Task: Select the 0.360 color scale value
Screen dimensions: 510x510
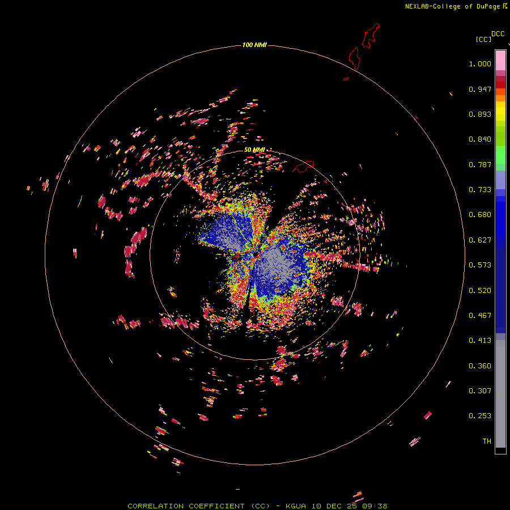Action: pyautogui.click(x=480, y=366)
